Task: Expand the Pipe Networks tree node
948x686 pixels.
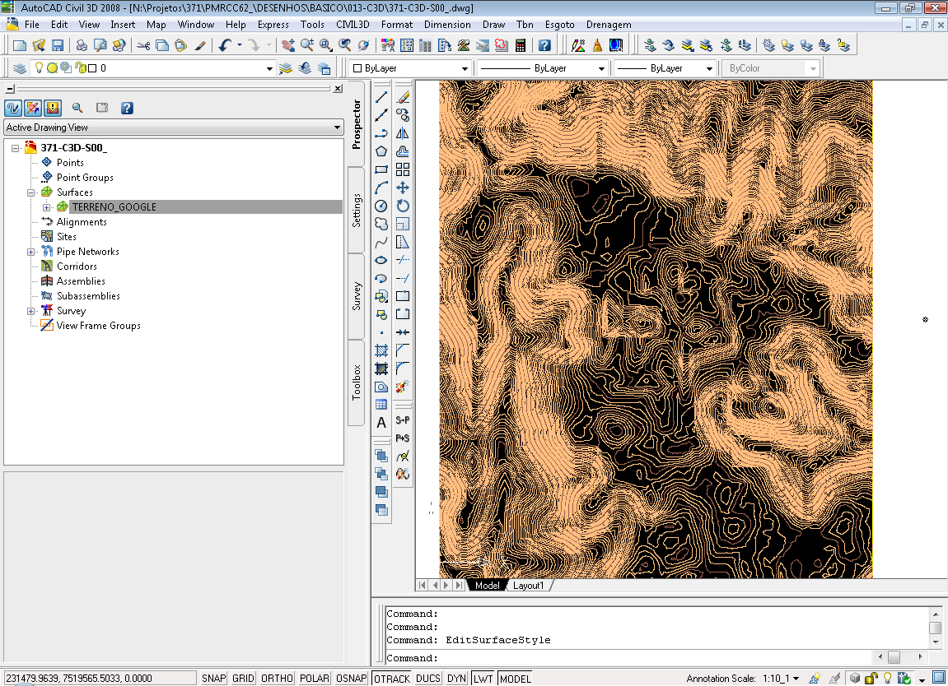Action: coord(31,252)
